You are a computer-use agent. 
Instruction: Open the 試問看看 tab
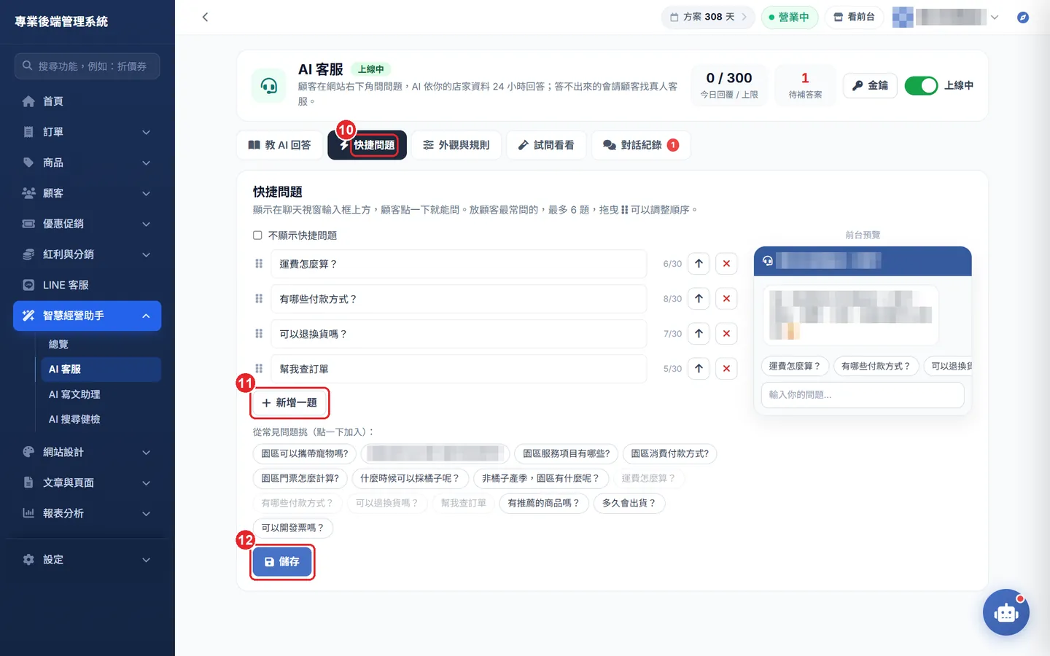tap(546, 145)
